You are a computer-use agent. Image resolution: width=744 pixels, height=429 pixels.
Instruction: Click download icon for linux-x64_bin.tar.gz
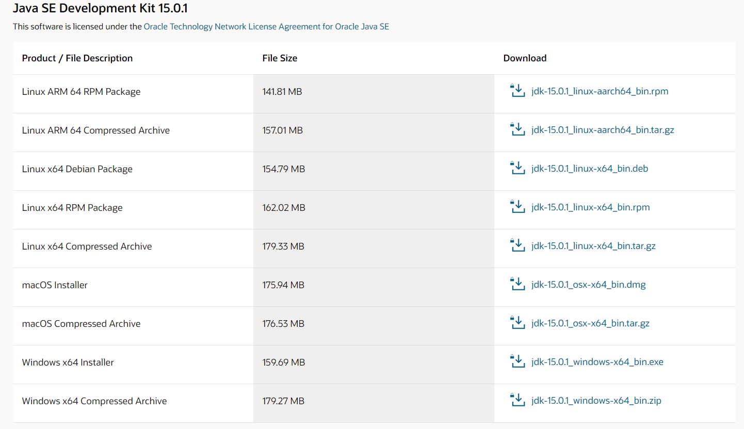click(x=517, y=245)
